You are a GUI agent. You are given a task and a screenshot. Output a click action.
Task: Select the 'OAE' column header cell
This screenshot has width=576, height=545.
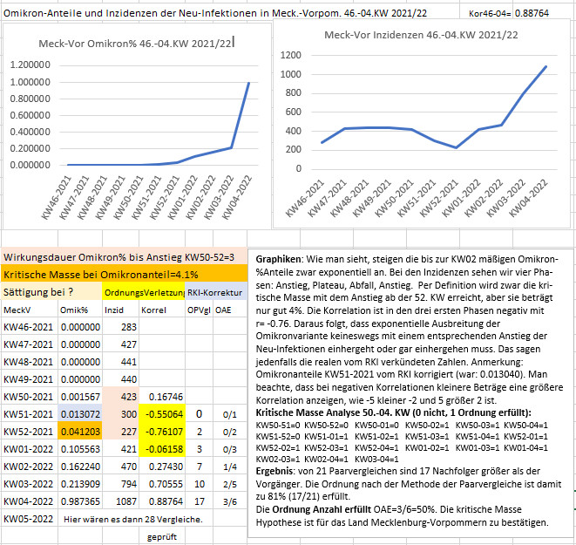click(x=230, y=310)
